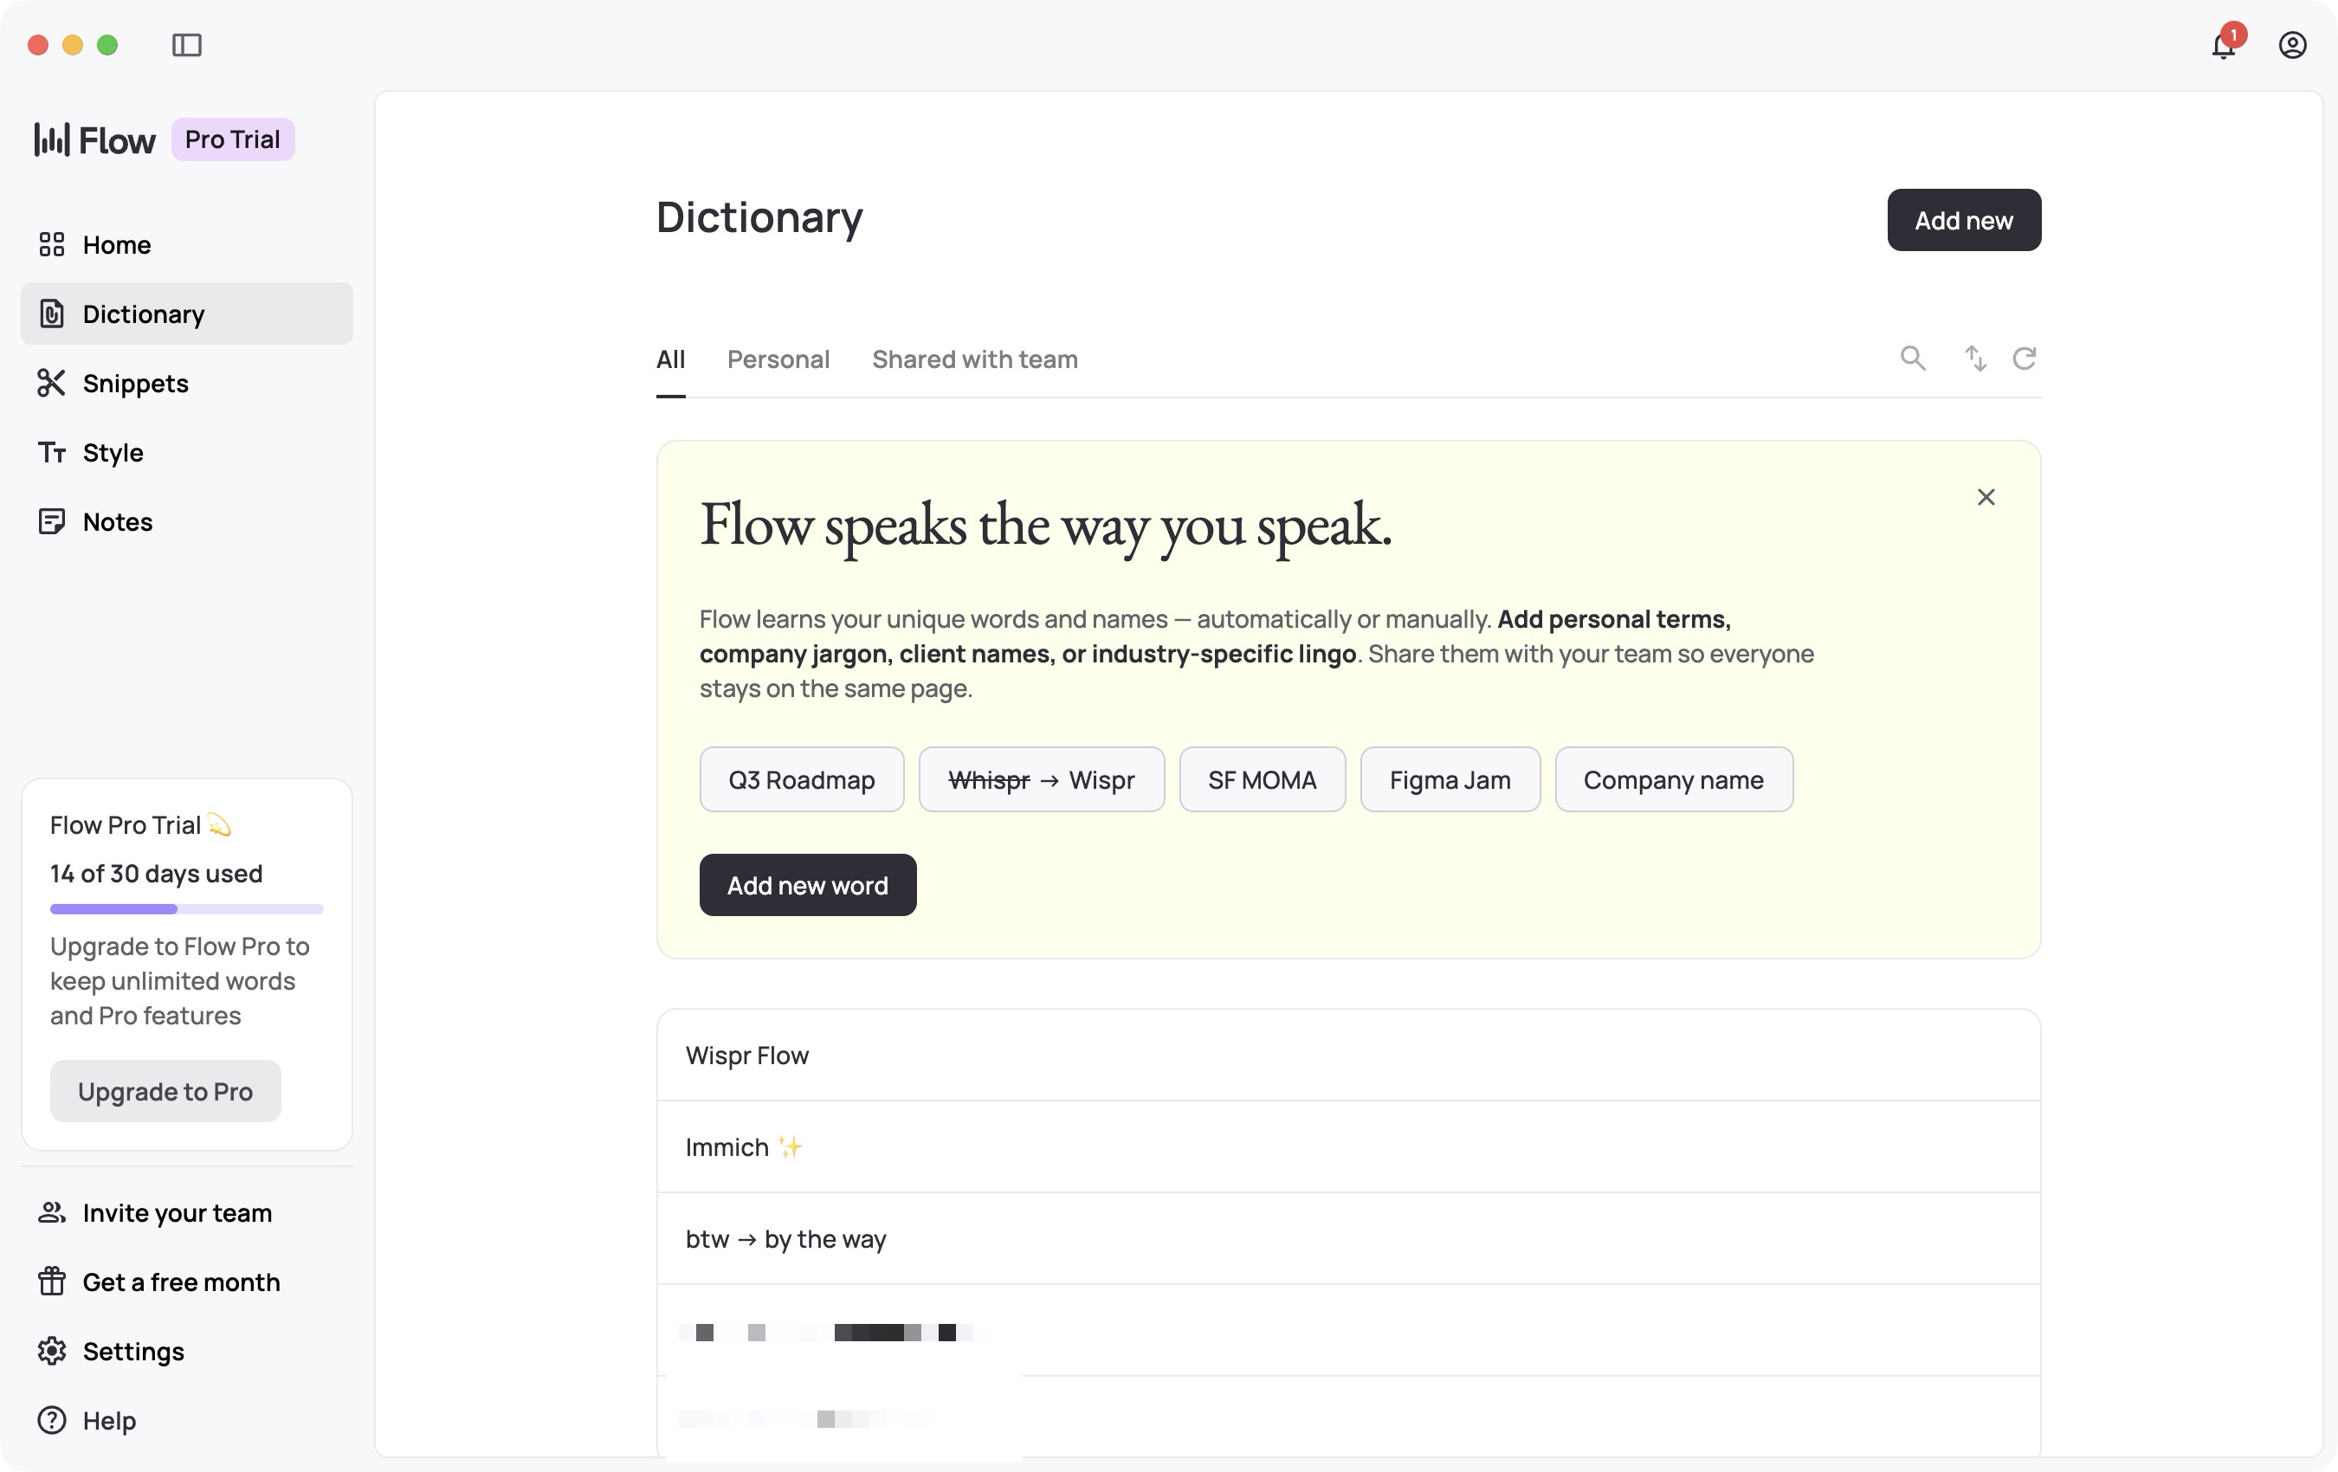Image resolution: width=2338 pixels, height=1472 pixels.
Task: Click the trial days progress bar
Action: [x=185, y=909]
